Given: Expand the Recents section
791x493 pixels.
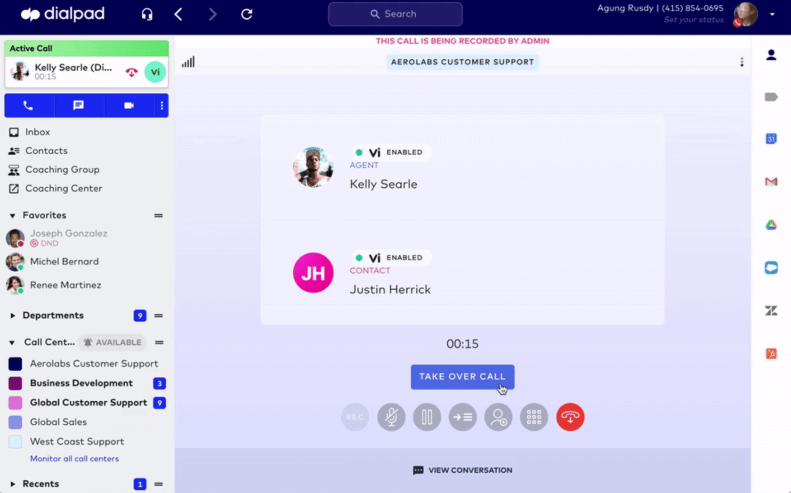Looking at the screenshot, I should [13, 484].
